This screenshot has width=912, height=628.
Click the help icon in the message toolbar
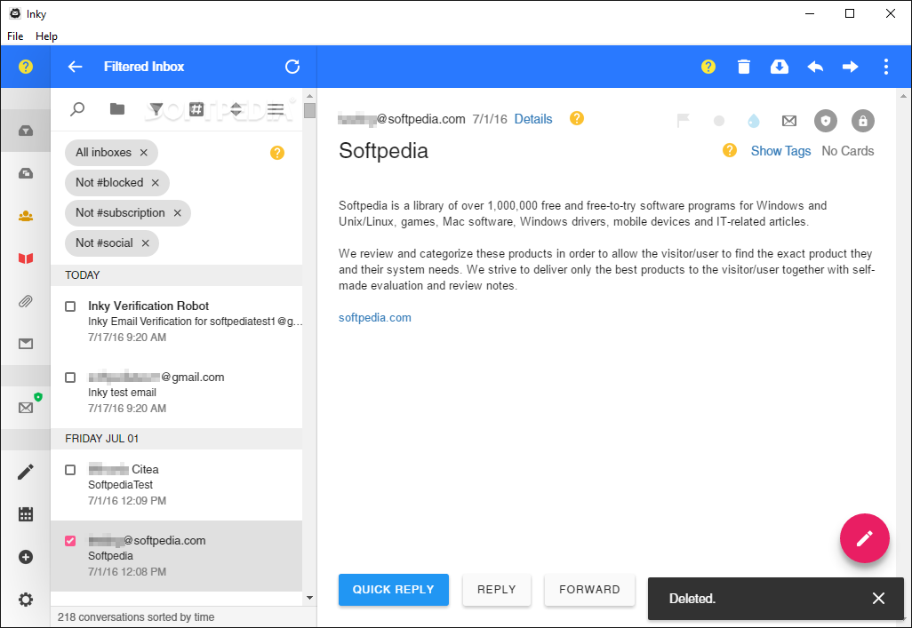[x=708, y=67]
